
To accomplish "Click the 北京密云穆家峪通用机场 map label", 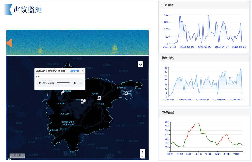I will (x=68, y=123).
